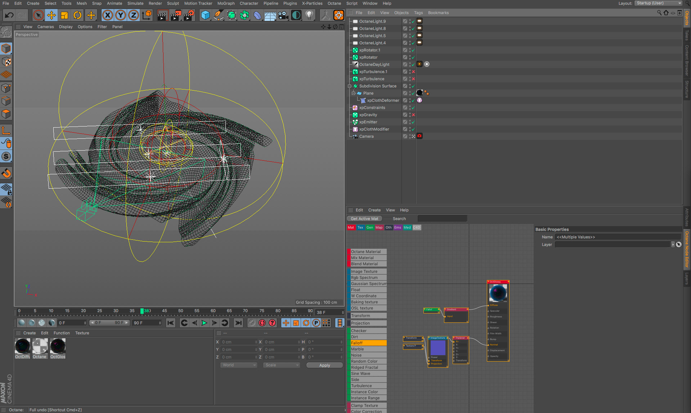
Task: Open the World coordinate dropdown
Action: click(239, 365)
